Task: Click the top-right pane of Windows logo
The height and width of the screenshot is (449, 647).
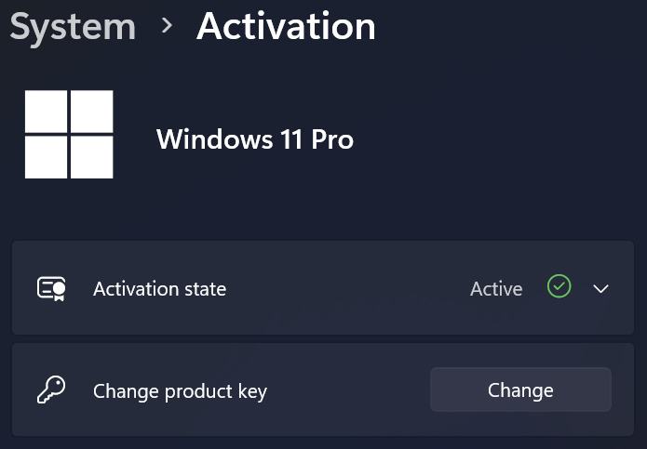Action: [x=92, y=112]
